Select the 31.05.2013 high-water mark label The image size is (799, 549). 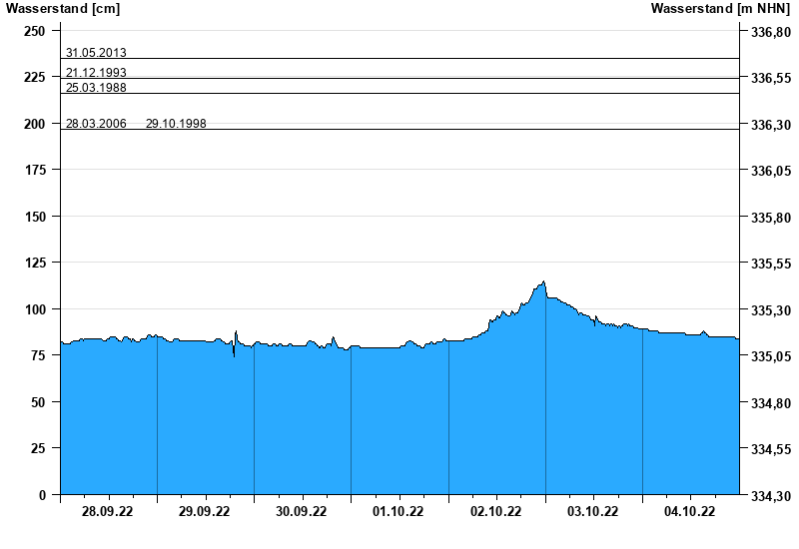(96, 53)
